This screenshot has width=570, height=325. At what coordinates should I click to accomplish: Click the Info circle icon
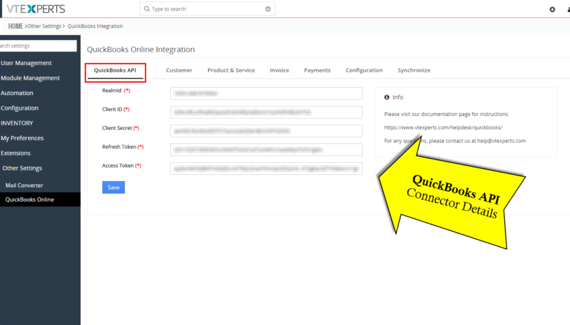[387, 97]
